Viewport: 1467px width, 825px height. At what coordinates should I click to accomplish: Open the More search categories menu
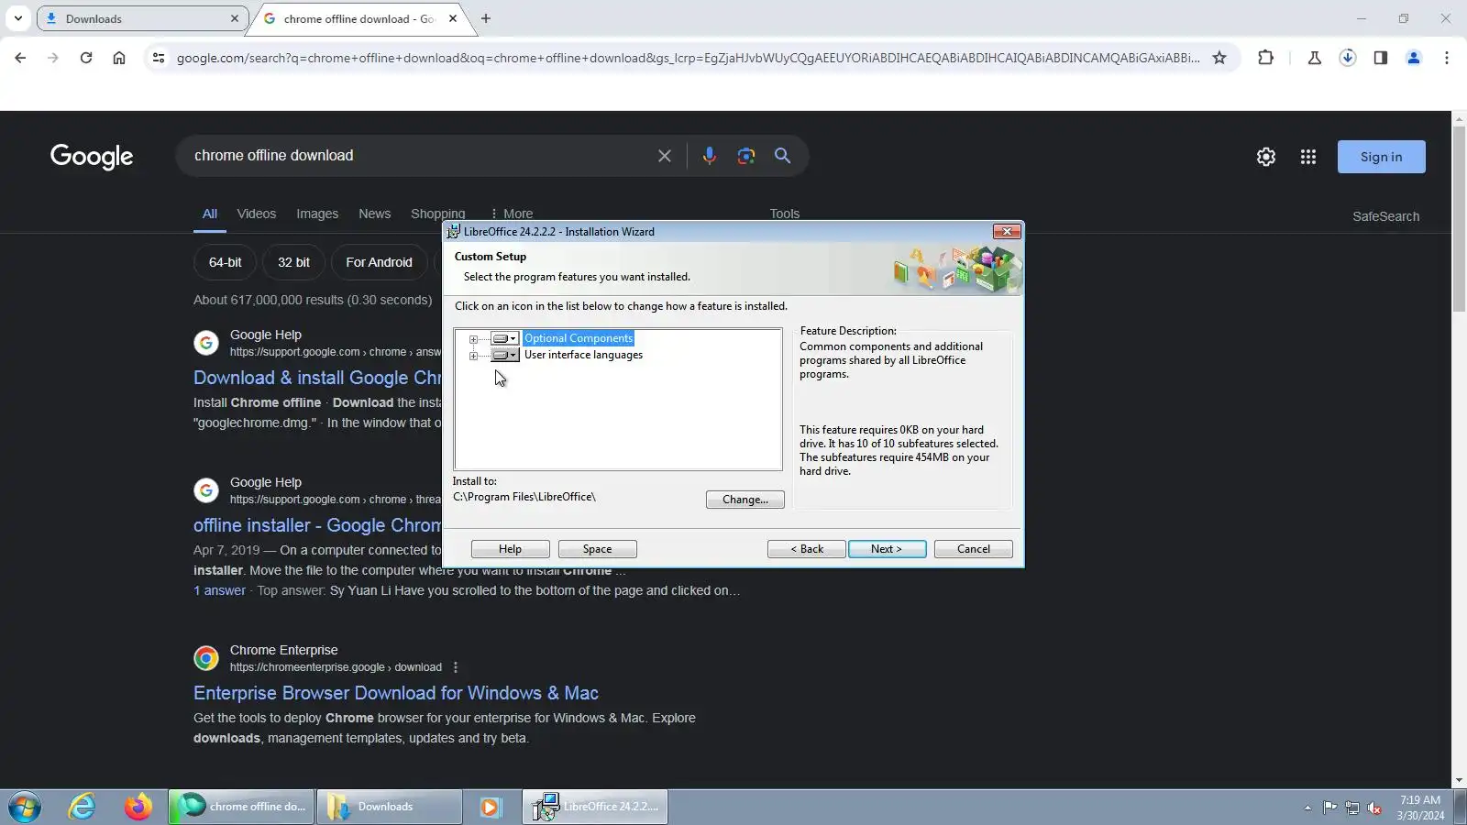click(x=512, y=214)
